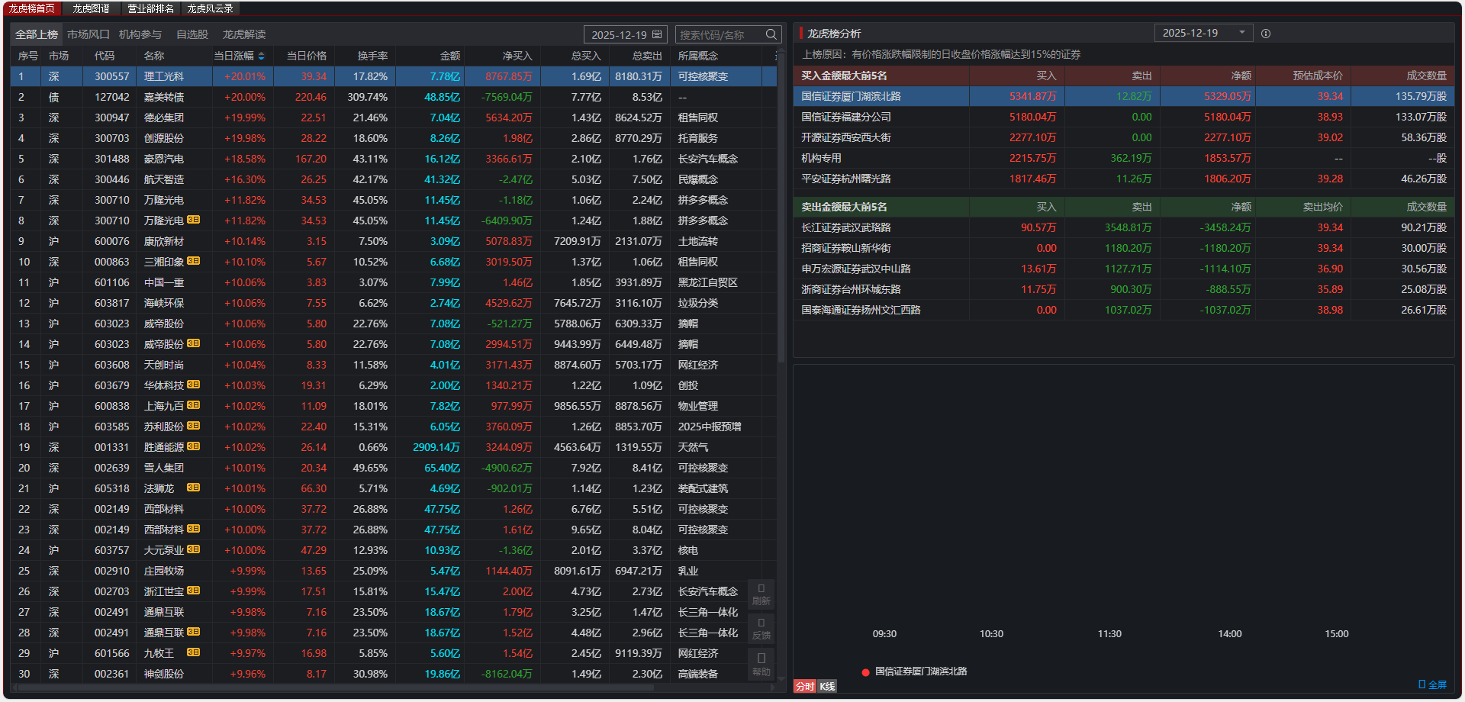
Task: Click the sort arrows on 当日涨幅 column
Action: pos(262,56)
